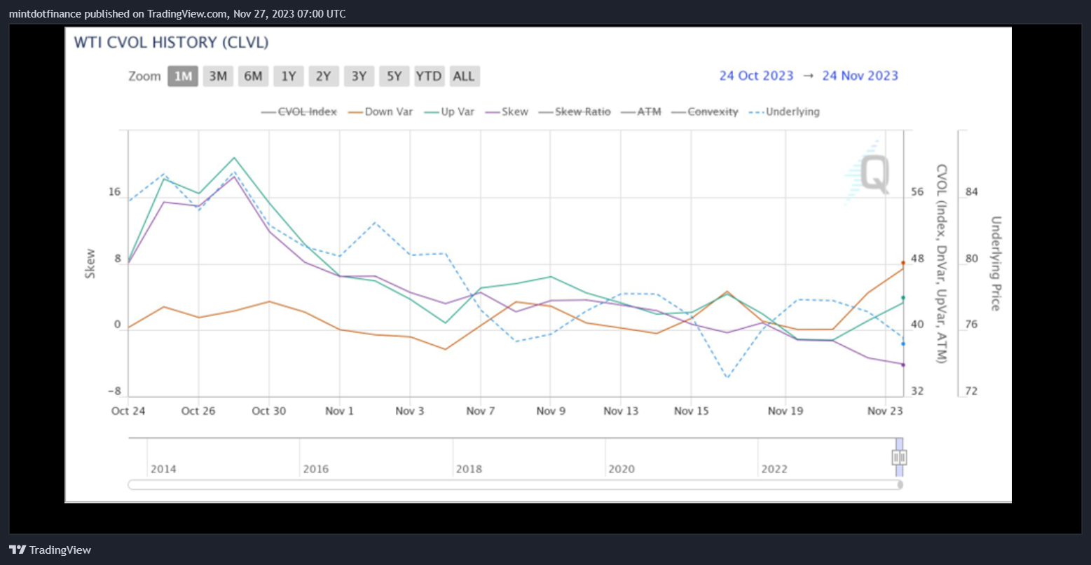Switch zoom to 5Y

coord(394,76)
